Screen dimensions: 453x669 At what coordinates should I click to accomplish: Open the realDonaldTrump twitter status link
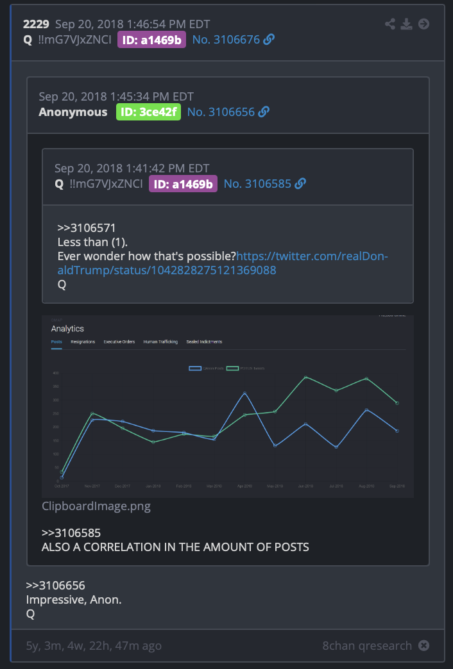point(223,263)
